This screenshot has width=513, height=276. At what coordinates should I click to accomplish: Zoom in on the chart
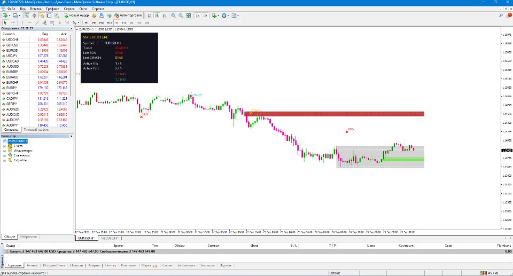[x=173, y=15]
